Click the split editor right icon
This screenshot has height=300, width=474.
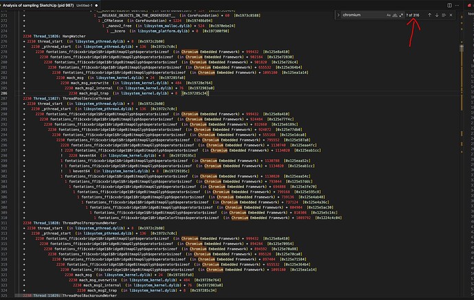coord(449,5)
